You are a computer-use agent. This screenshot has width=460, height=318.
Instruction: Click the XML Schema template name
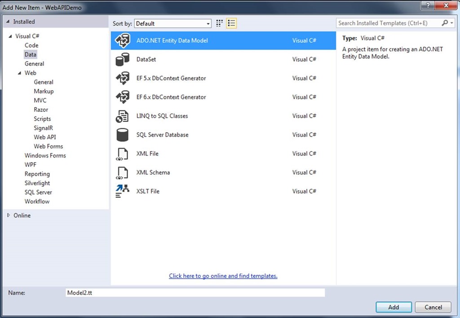[x=153, y=173]
